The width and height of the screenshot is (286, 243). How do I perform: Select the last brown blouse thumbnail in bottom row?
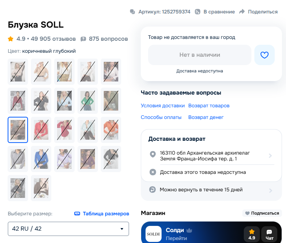41,188
